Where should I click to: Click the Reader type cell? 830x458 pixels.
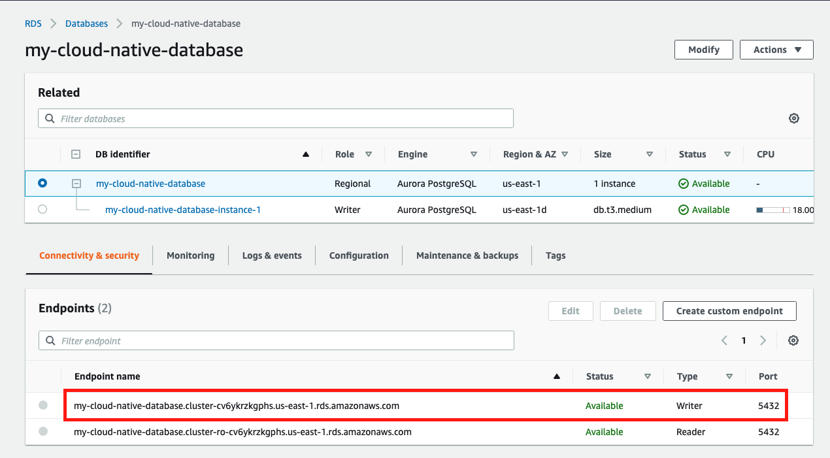click(691, 432)
